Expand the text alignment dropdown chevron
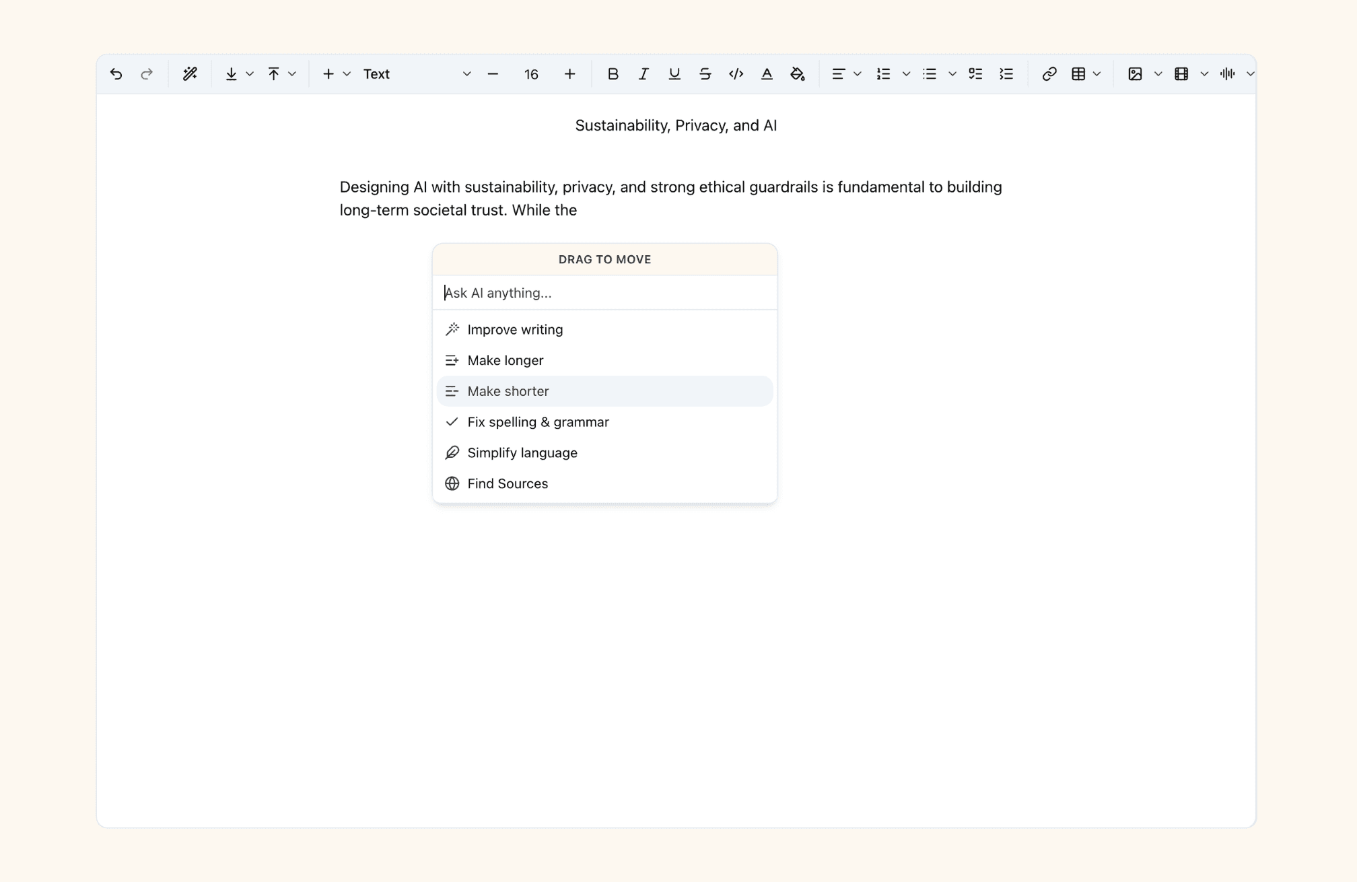 [858, 74]
